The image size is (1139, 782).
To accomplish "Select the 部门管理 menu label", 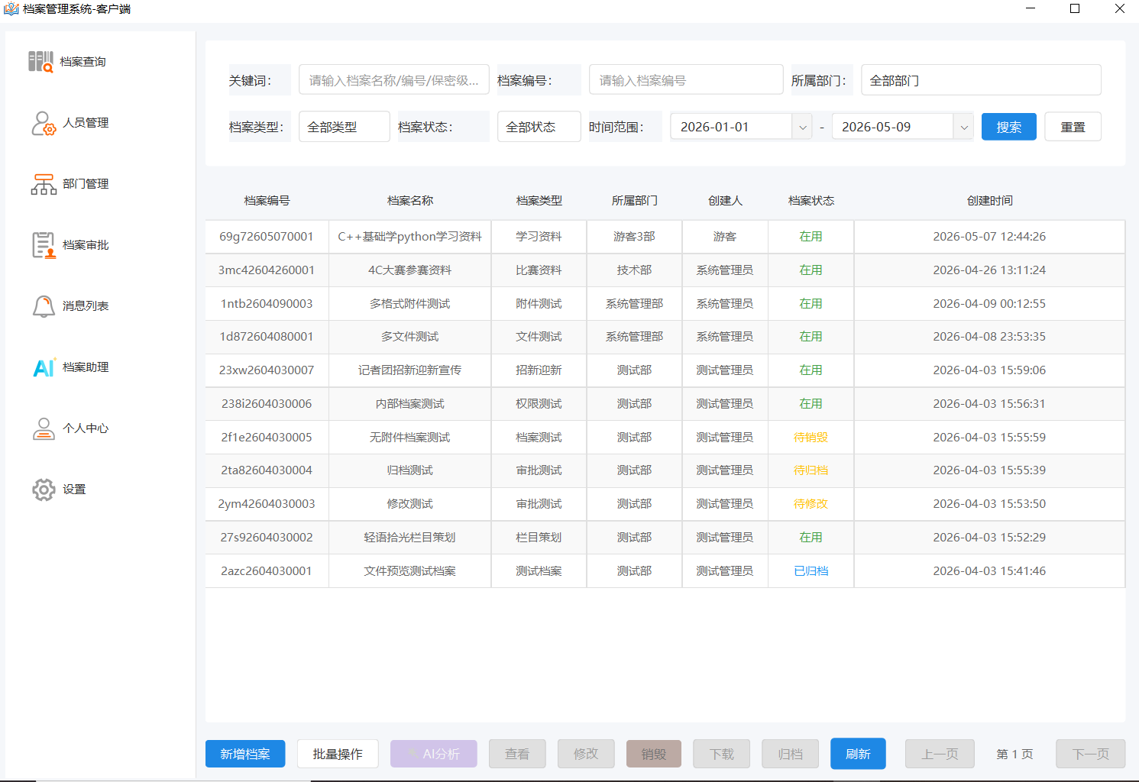I will pyautogui.click(x=86, y=184).
